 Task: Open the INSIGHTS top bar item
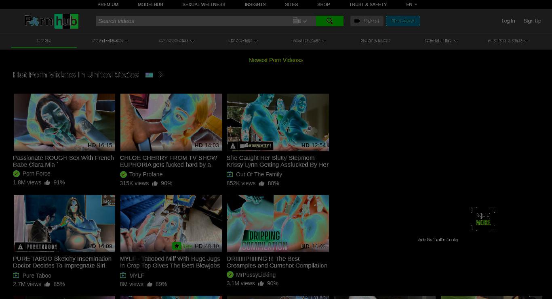point(255,4)
